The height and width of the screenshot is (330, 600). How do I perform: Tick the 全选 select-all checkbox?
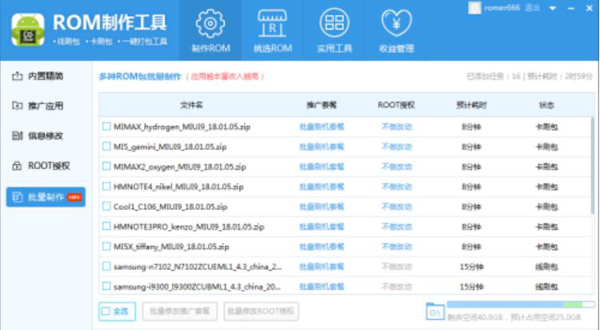(106, 312)
